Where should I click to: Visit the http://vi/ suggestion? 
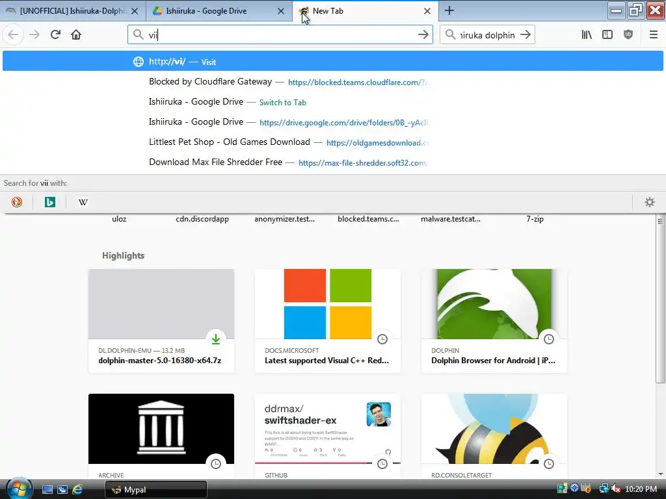[332, 61]
